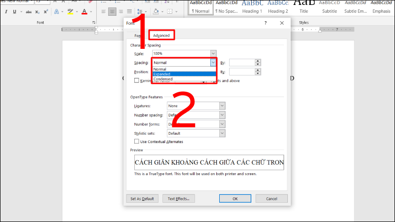
Task: Switch to the Advanced tab
Action: point(161,36)
